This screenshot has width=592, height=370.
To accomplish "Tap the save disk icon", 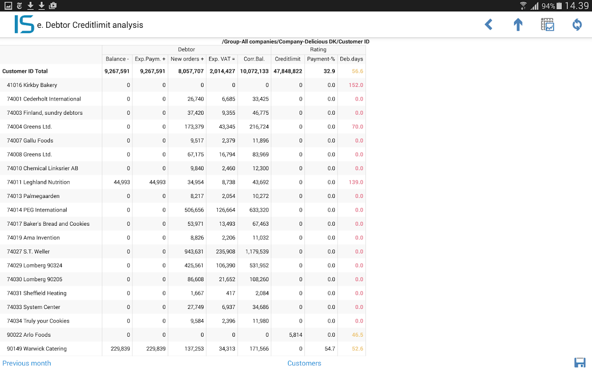I will [x=580, y=363].
